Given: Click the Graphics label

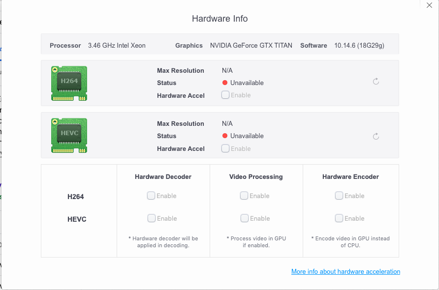Looking at the screenshot, I should [x=189, y=45].
